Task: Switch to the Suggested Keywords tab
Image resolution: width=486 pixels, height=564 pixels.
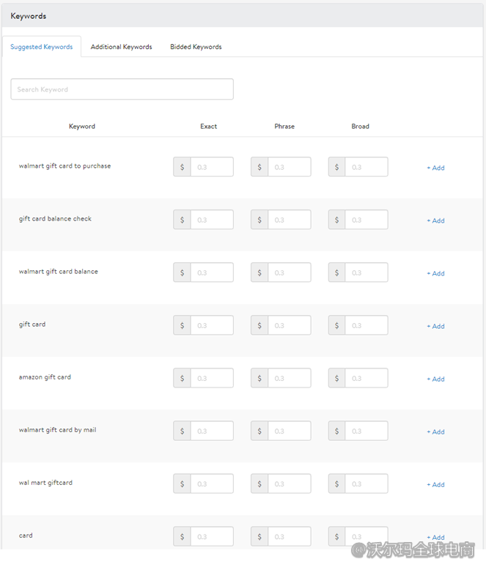Action: point(42,47)
